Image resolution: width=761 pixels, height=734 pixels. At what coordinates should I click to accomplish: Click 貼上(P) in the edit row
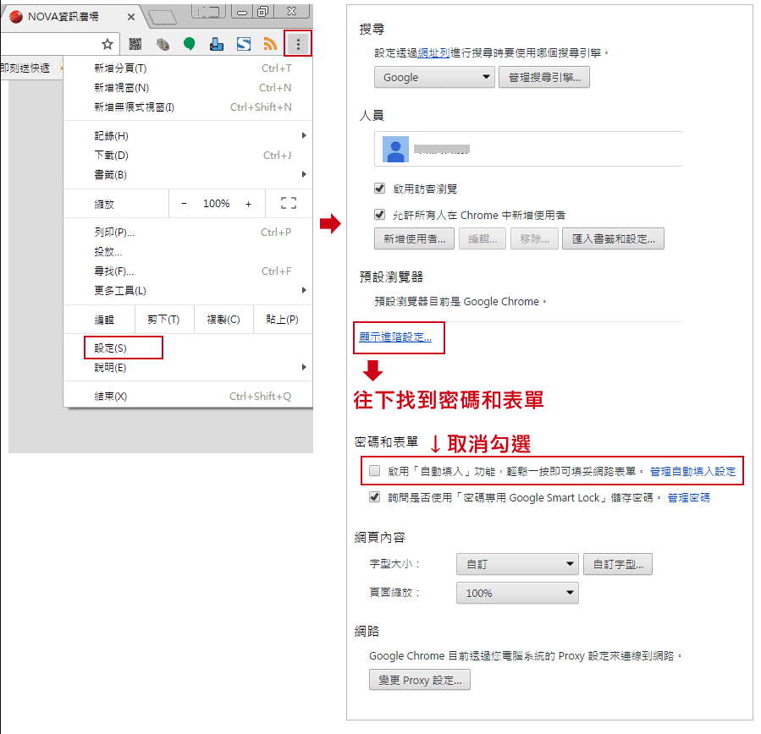coord(283,320)
